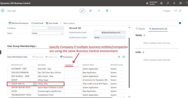Go back using the arrow icon
Viewport: 188px width, 98px height.
click(3, 11)
